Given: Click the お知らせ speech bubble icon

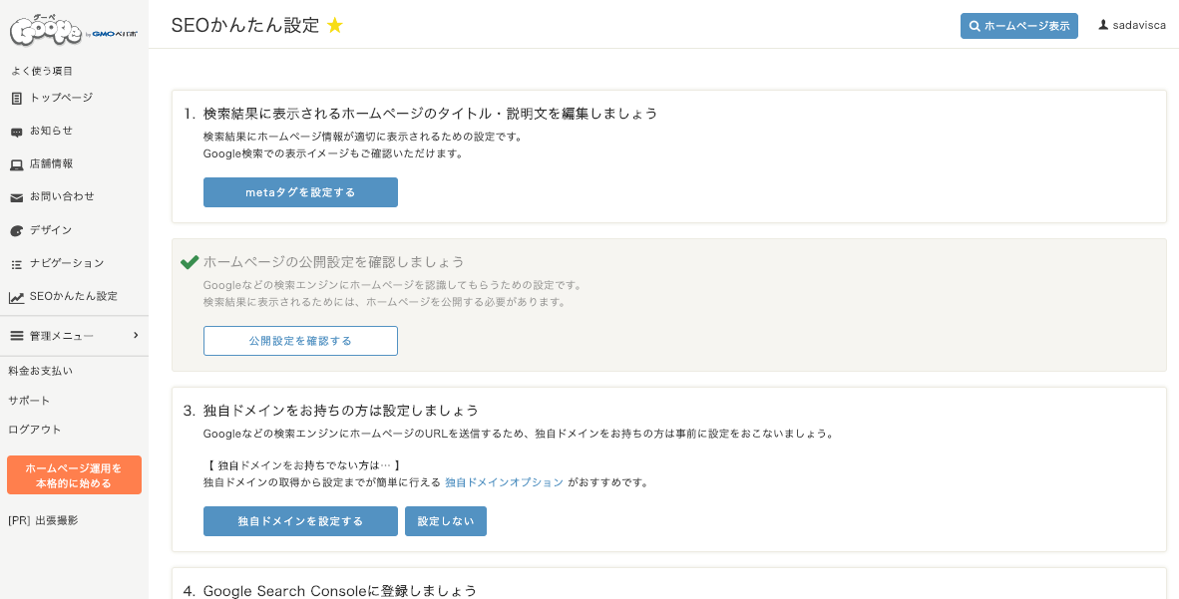Looking at the screenshot, I should (17, 133).
